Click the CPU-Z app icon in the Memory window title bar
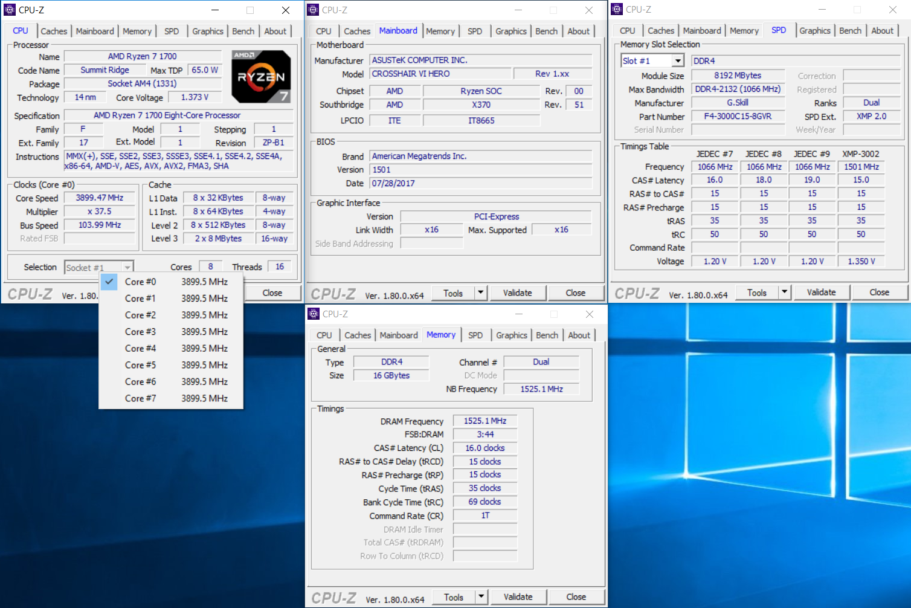This screenshot has height=608, width=911. [314, 314]
